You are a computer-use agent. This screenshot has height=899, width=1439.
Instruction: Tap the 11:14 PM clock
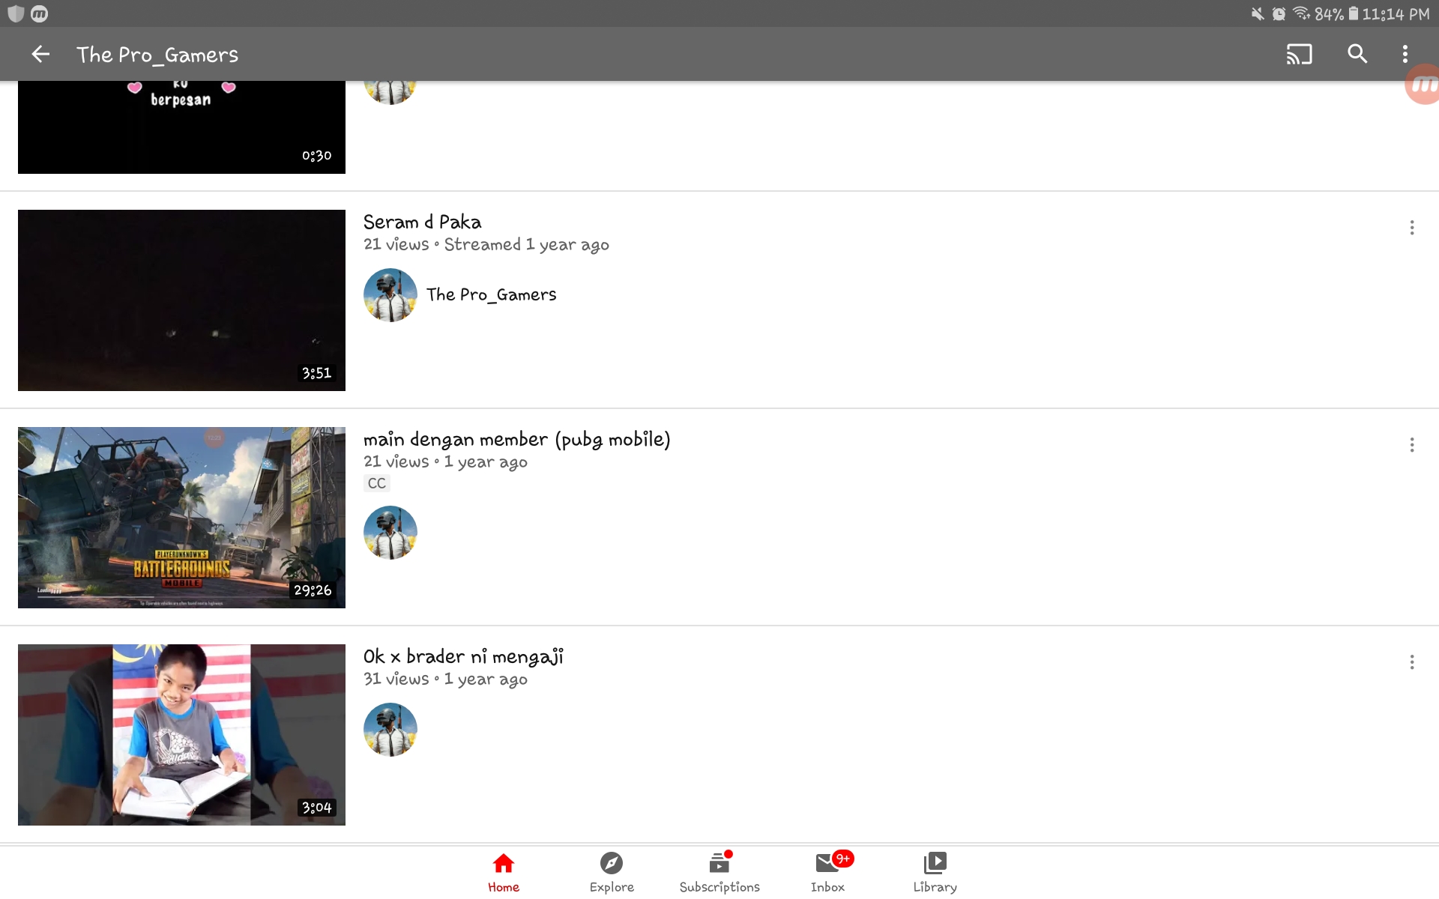(x=1396, y=13)
